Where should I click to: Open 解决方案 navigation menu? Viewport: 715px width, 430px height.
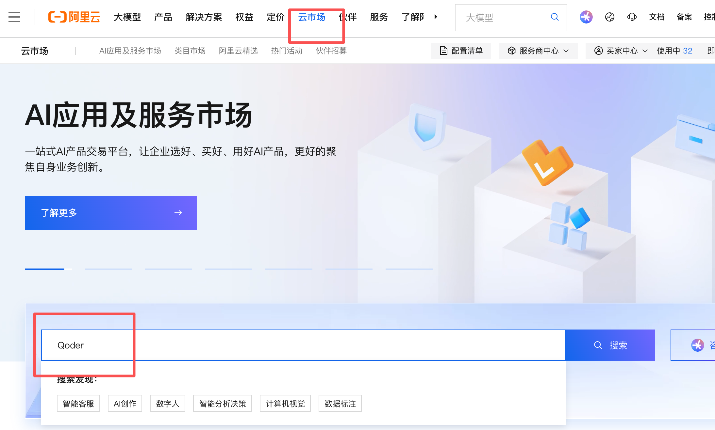[x=204, y=17]
